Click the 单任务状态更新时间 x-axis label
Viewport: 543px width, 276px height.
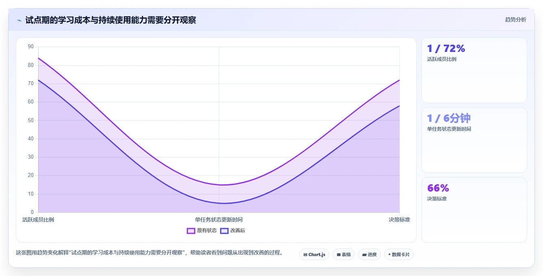tap(219, 220)
